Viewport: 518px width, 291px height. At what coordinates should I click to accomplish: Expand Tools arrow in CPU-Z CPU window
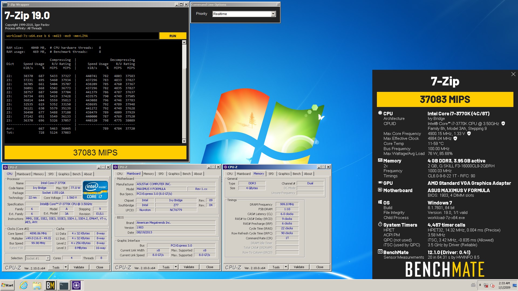[65, 267]
